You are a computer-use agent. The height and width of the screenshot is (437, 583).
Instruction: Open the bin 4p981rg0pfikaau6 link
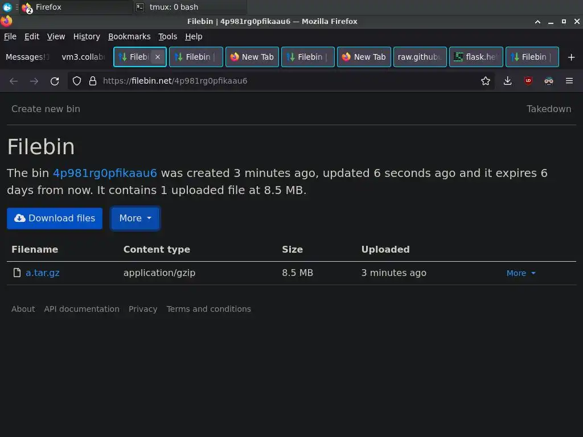tap(105, 173)
